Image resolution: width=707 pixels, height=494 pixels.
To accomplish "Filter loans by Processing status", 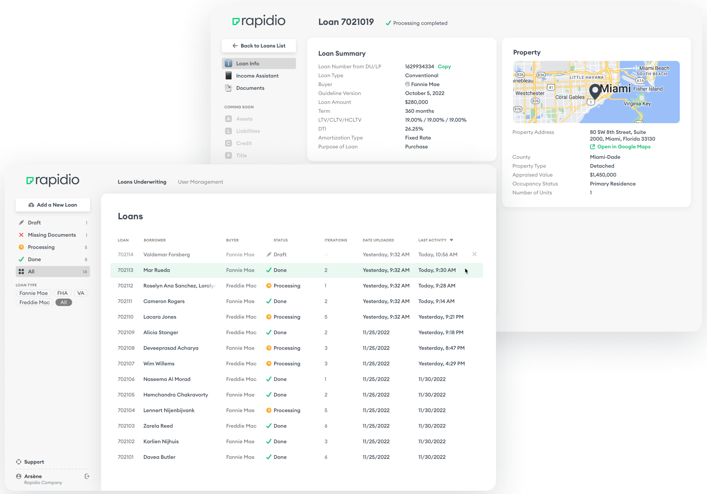I will [53, 247].
